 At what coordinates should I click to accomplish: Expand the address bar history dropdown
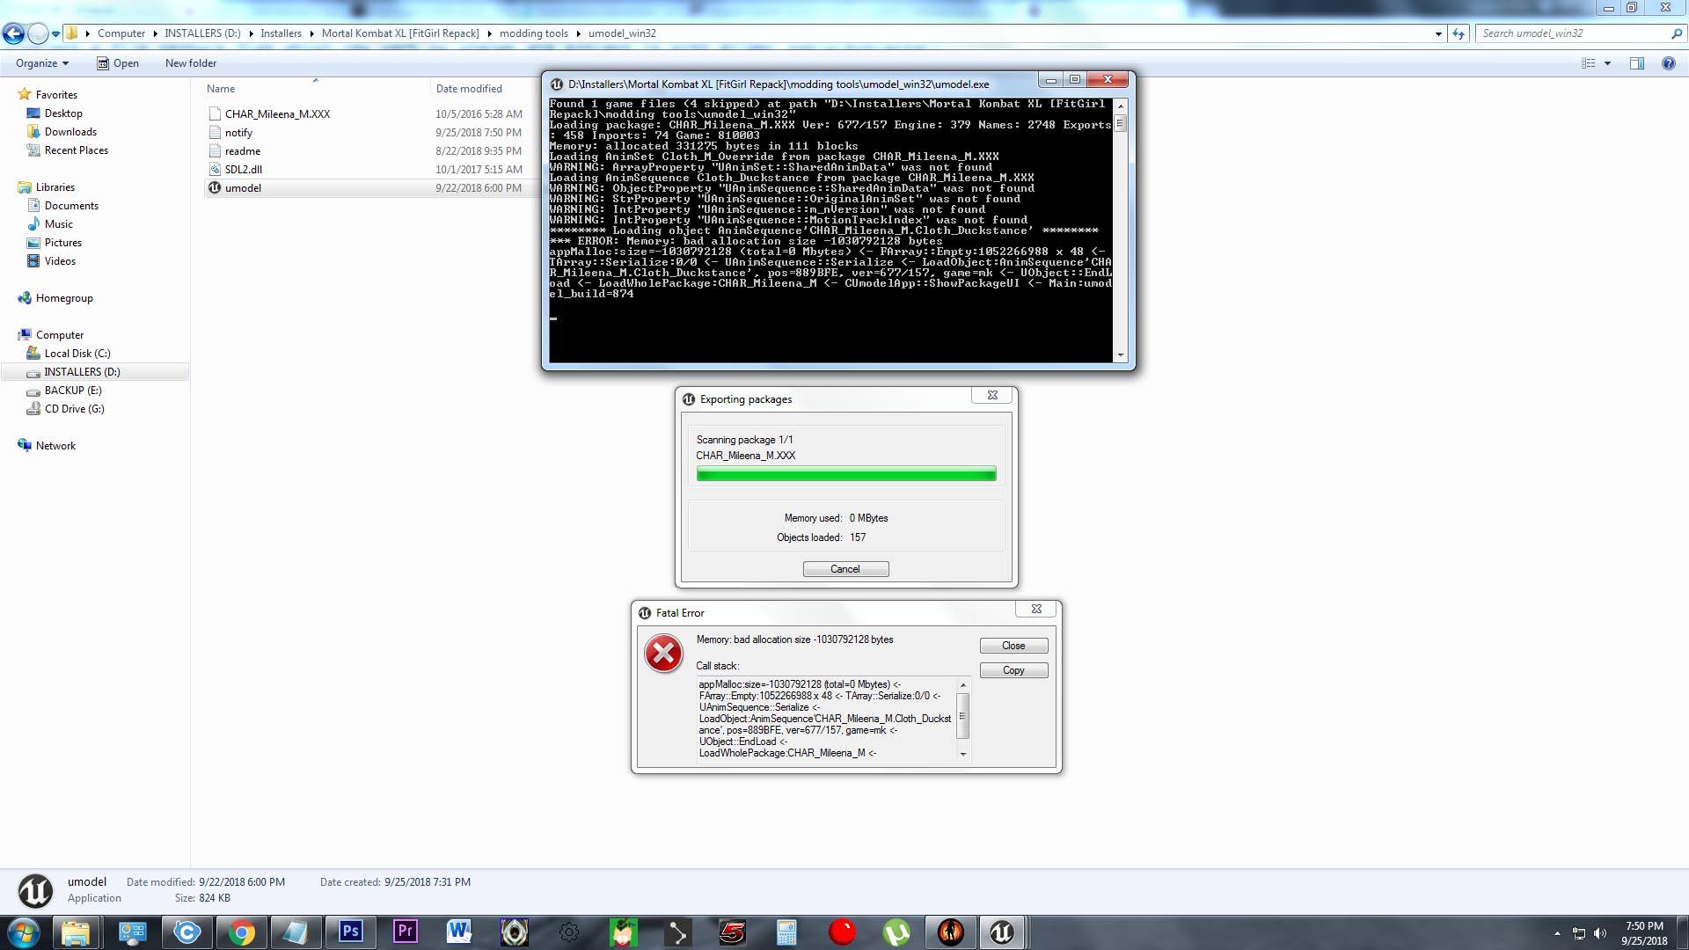pos(1438,33)
